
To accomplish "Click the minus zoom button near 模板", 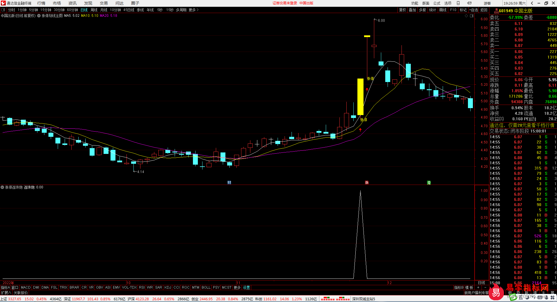I will tap(485, 288).
